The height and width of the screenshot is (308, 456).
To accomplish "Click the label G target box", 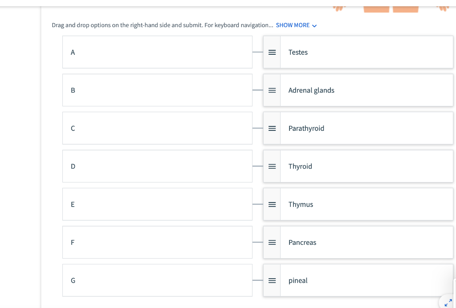I will tap(157, 281).
